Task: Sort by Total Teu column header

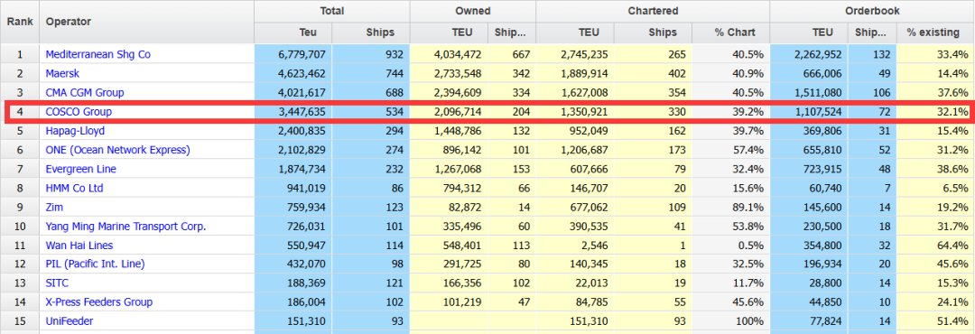Action: [x=292, y=33]
